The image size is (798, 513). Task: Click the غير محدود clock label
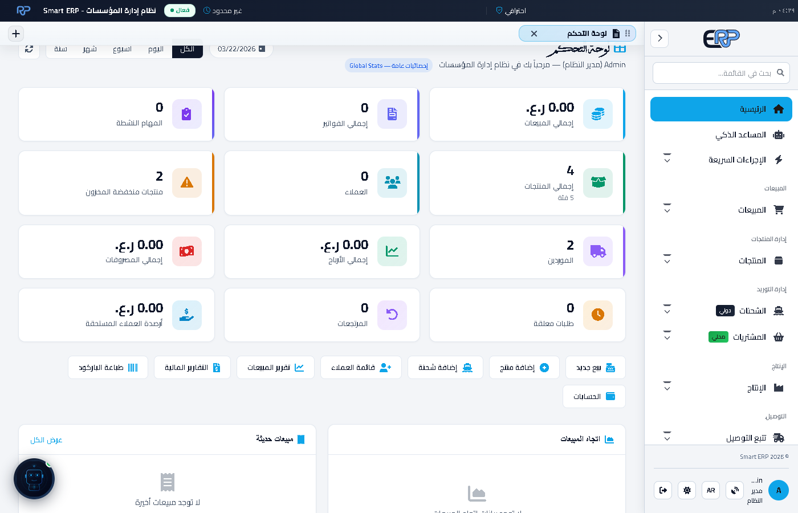coord(223,11)
